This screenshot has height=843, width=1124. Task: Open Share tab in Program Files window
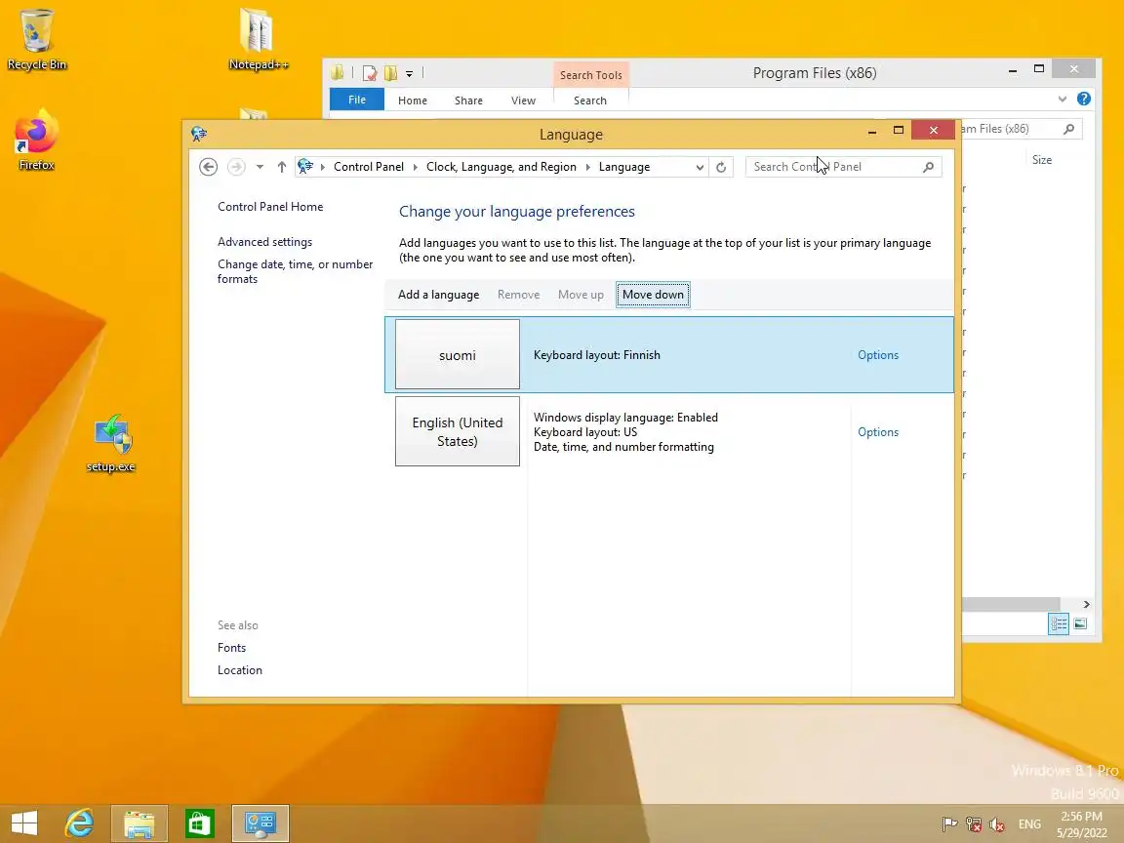click(468, 100)
